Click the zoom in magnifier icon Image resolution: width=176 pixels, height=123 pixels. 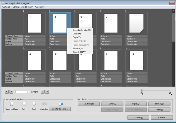pyautogui.click(x=170, y=93)
